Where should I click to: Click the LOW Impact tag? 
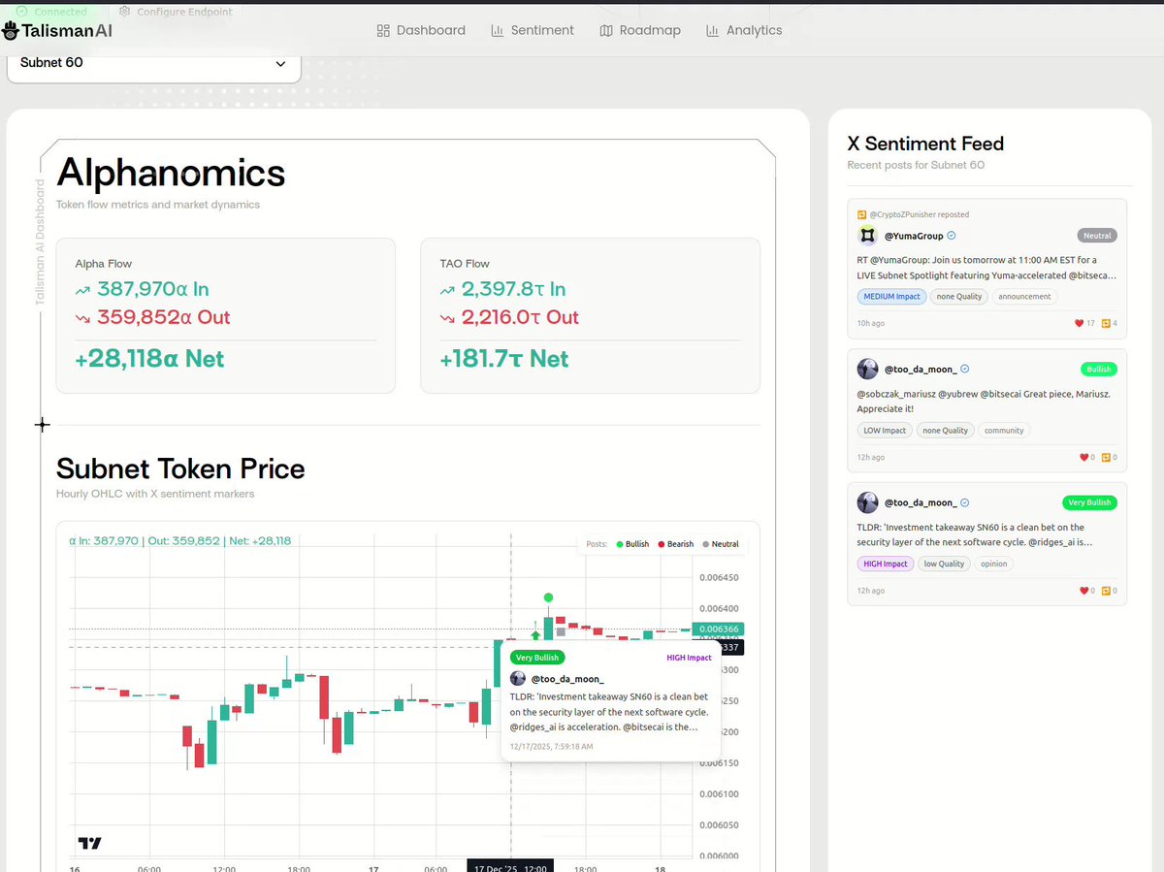pos(885,431)
